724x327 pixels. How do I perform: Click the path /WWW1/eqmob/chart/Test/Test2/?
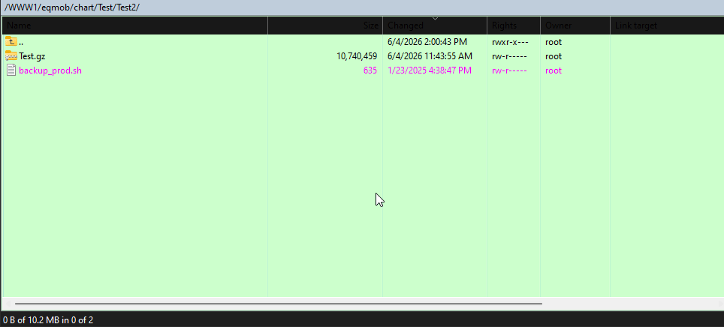(x=71, y=7)
